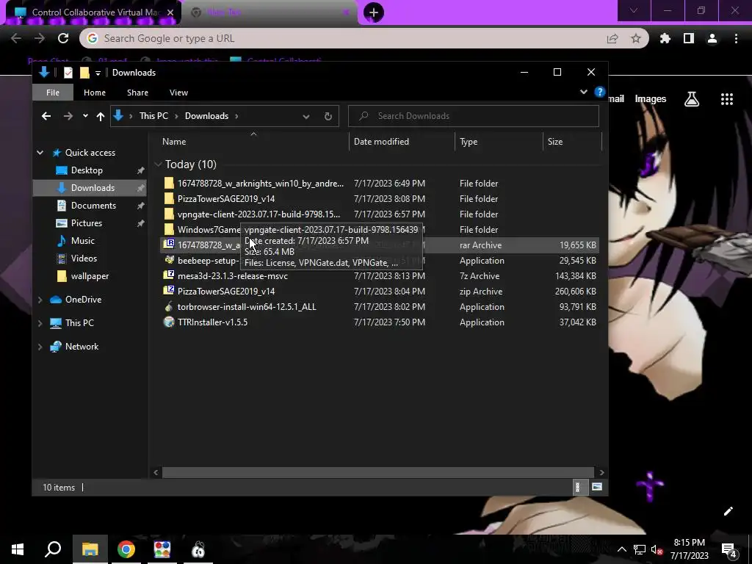752x564 pixels.
Task: Select Desktop in Quick access
Action: (87, 170)
